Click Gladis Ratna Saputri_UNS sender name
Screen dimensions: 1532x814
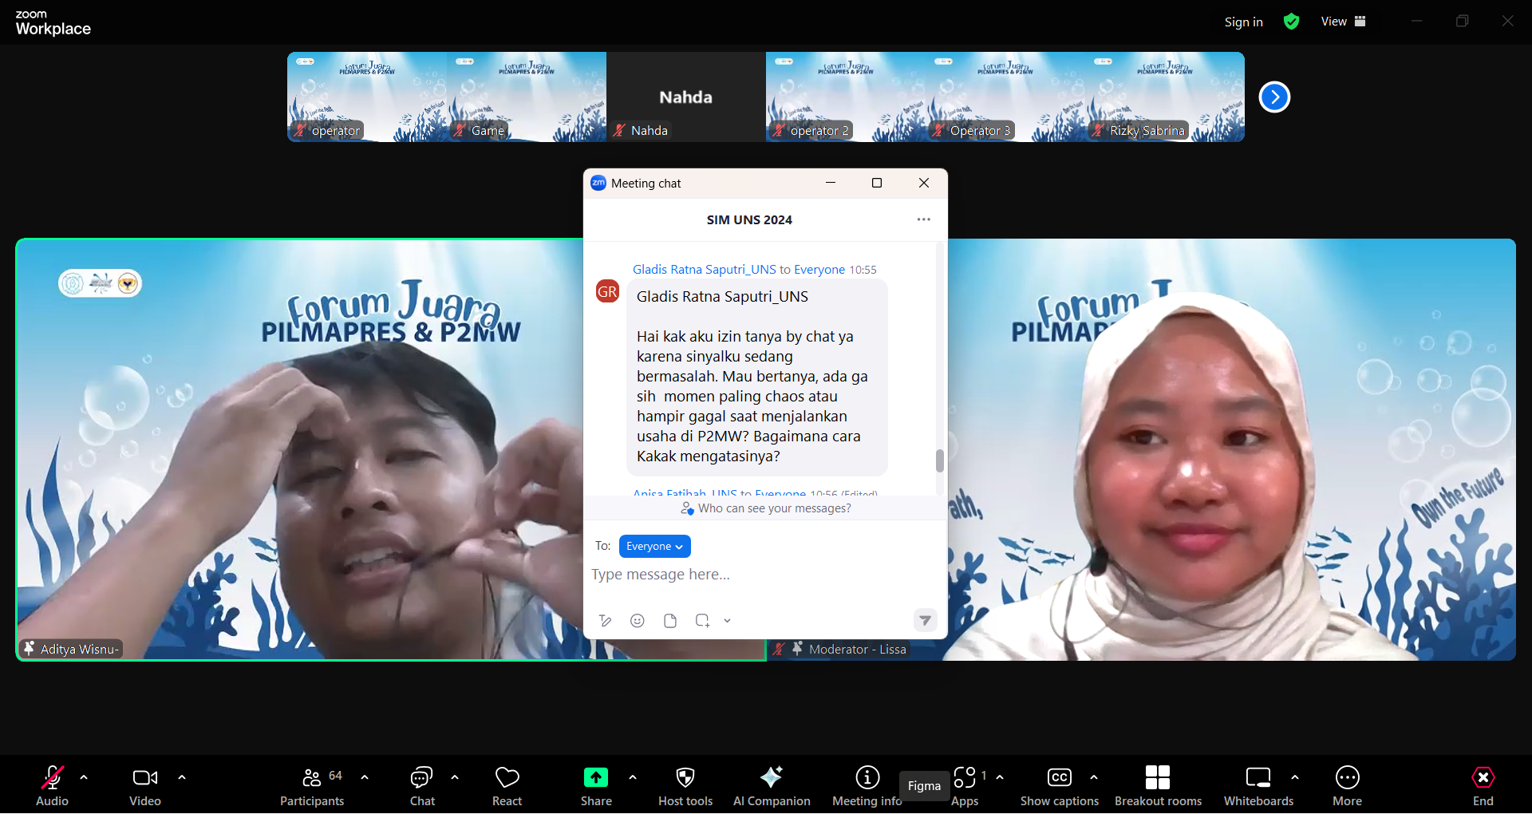coord(705,270)
